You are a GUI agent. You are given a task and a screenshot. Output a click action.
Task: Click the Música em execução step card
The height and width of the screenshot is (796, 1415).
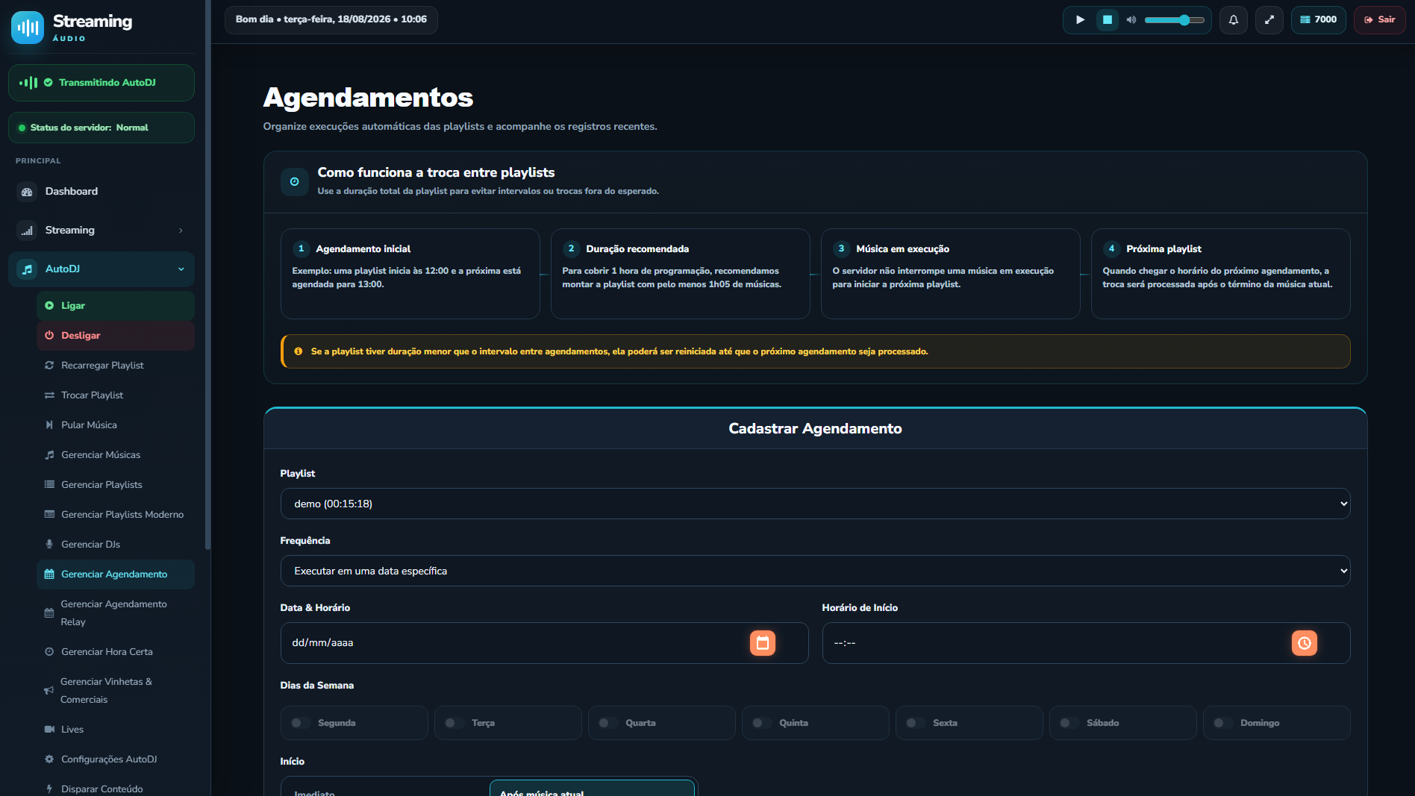[951, 274]
